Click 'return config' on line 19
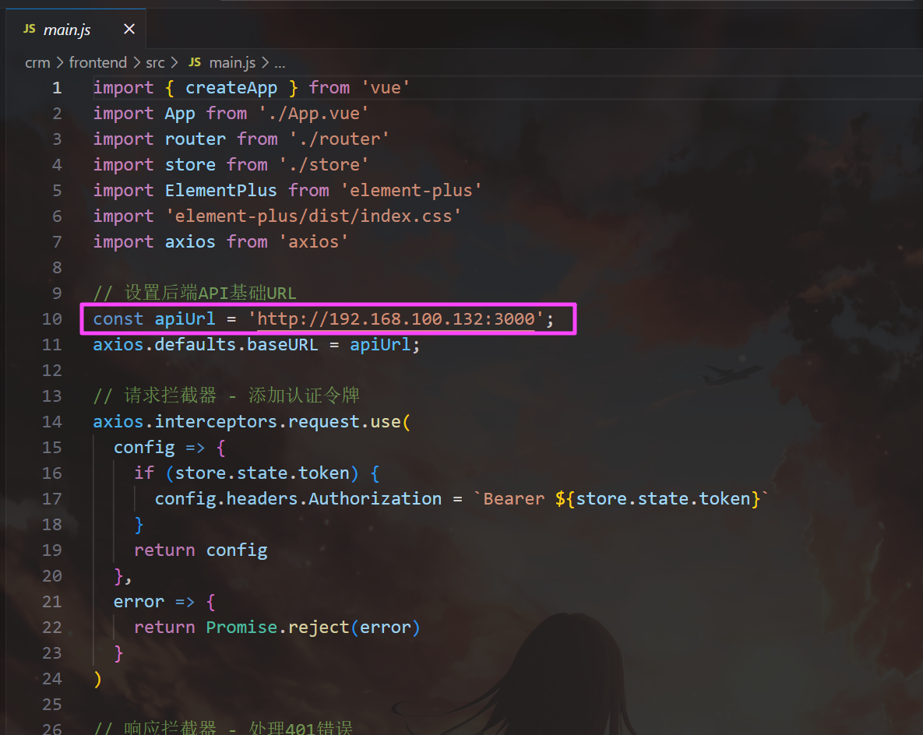The height and width of the screenshot is (735, 923). point(201,550)
